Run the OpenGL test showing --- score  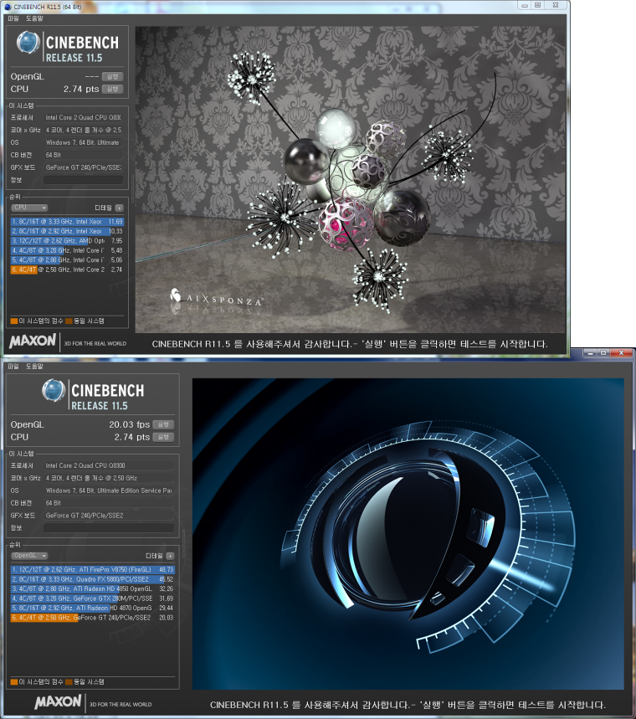click(x=112, y=76)
